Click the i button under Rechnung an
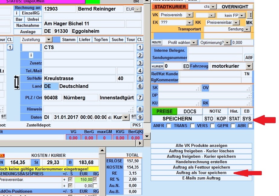 pyautogui.click(x=17, y=13)
